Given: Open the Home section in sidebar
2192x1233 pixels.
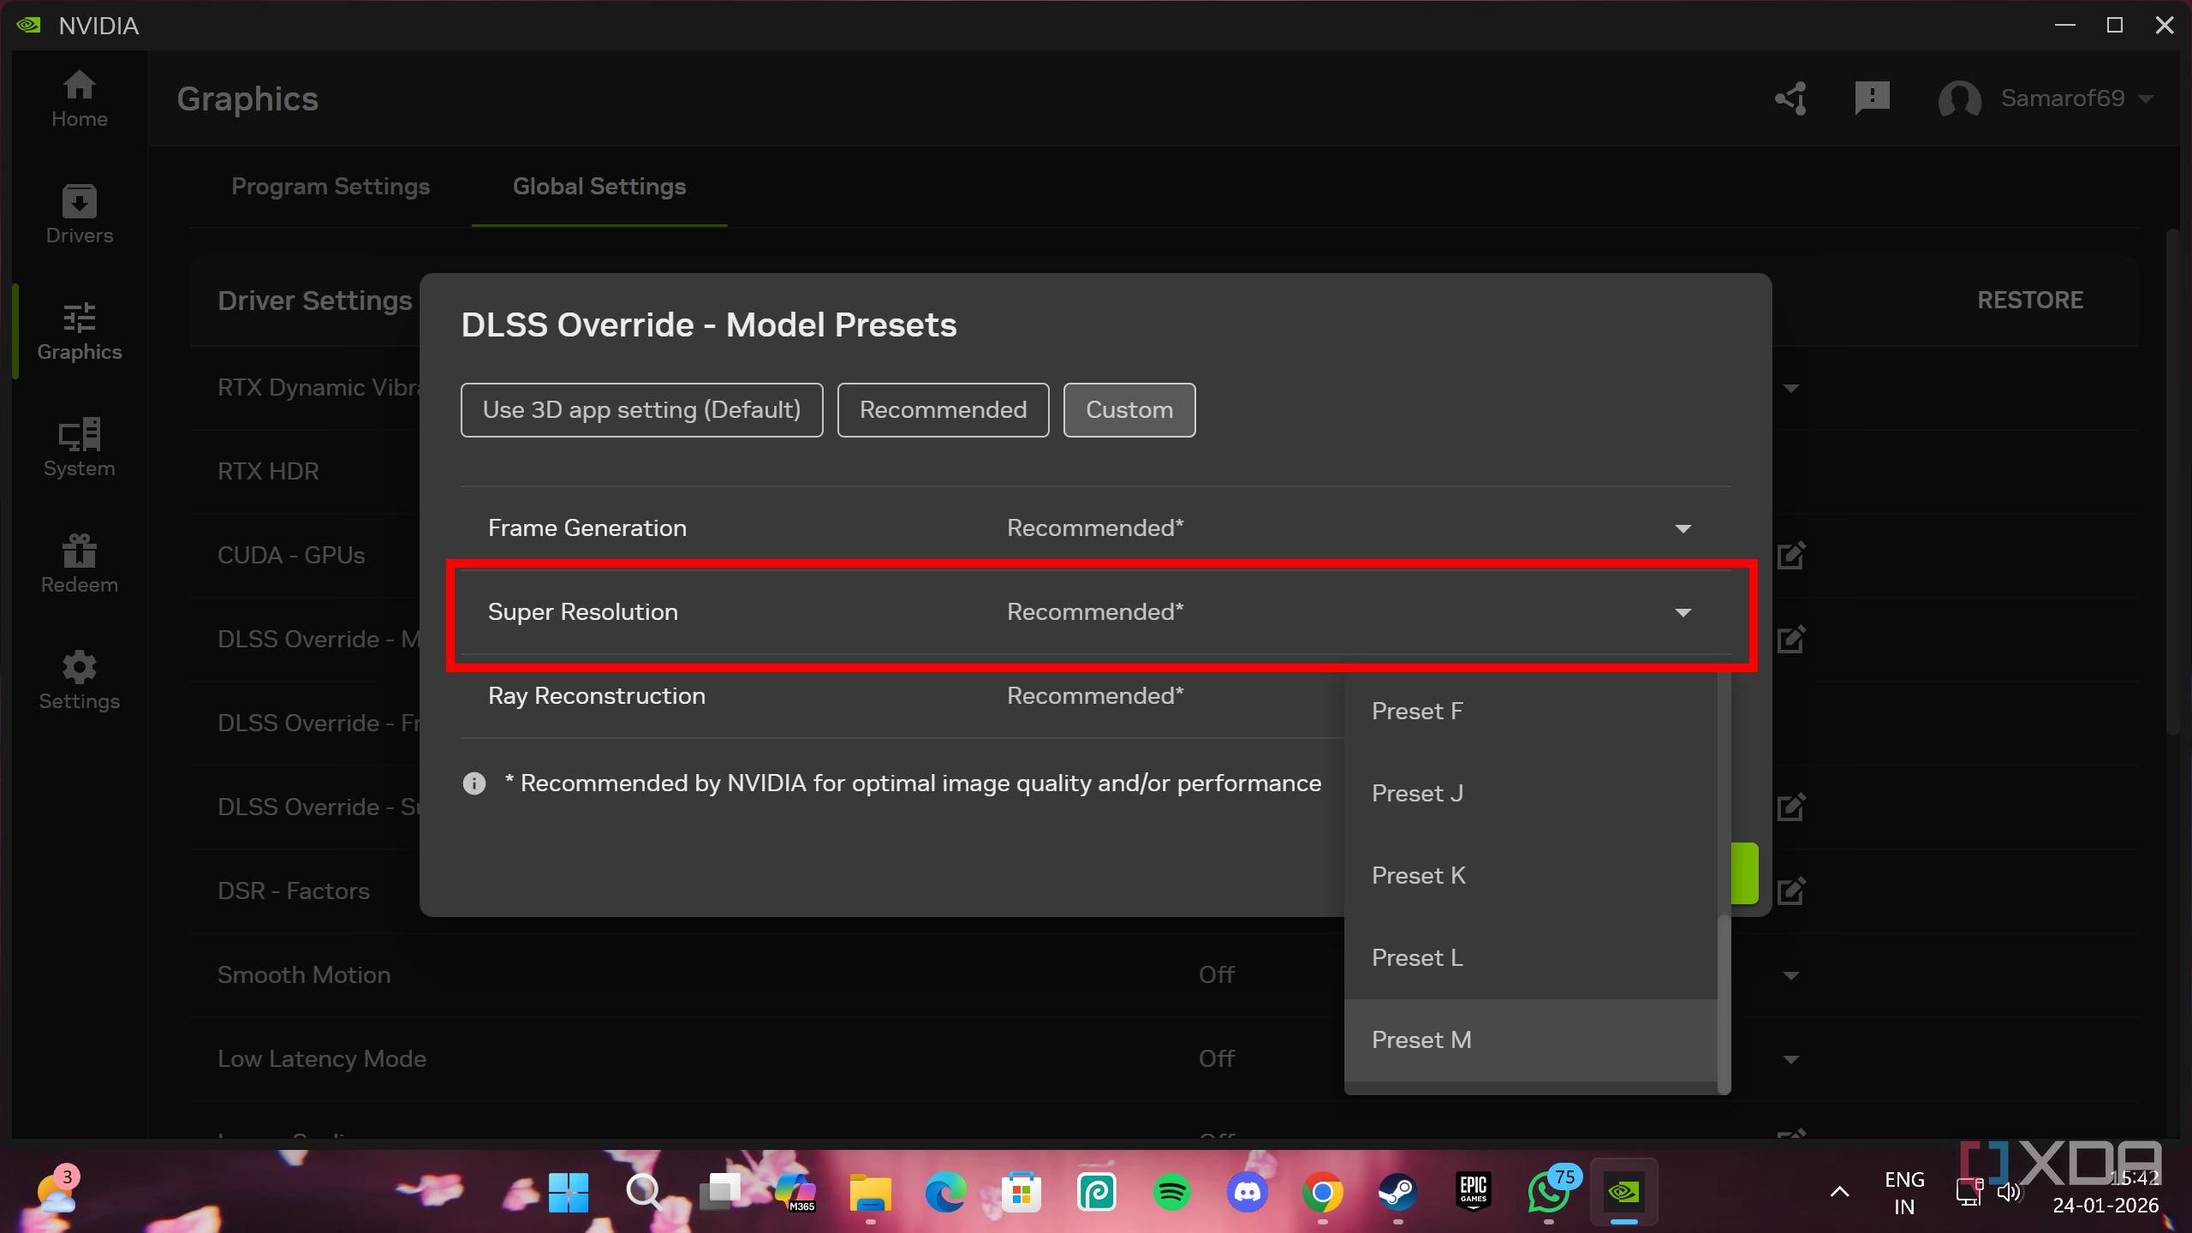Looking at the screenshot, I should tap(79, 98).
